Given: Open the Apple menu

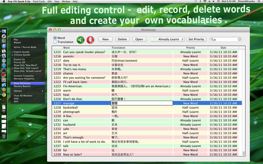Looking at the screenshot, I should pos(4,1).
